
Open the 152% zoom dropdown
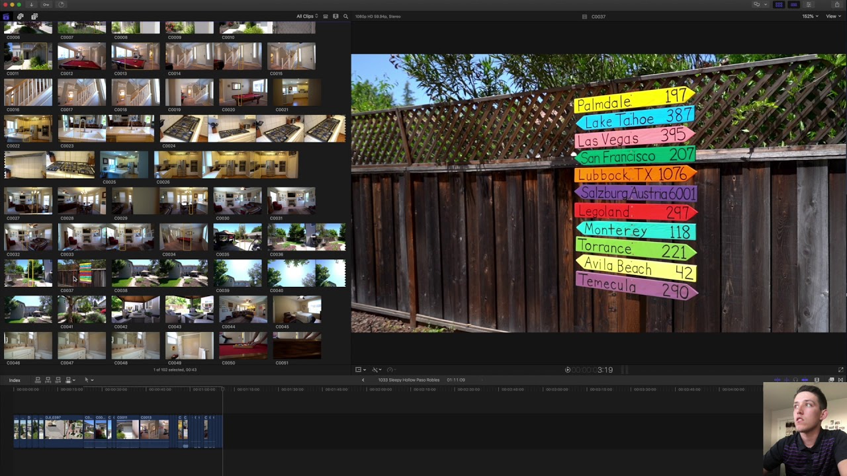[x=810, y=17]
